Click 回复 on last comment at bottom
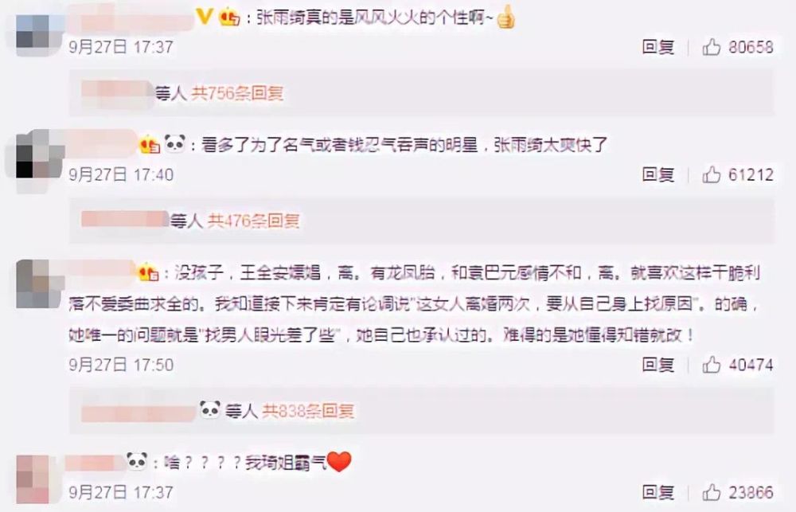This screenshot has height=512, width=796. coord(658,491)
